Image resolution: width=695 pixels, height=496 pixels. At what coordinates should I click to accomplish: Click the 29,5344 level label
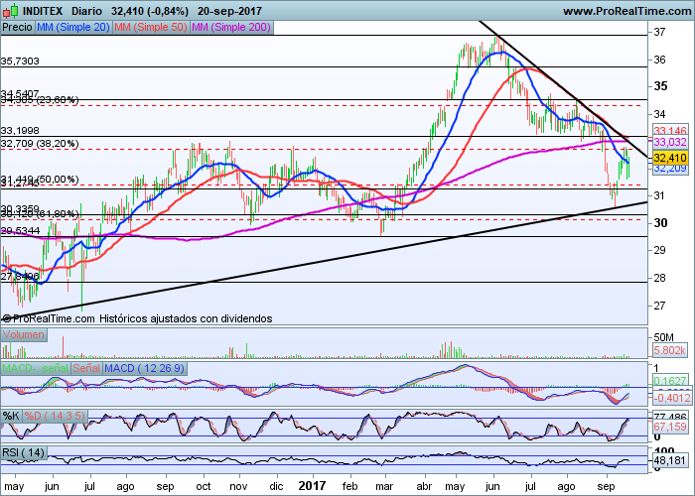click(20, 231)
